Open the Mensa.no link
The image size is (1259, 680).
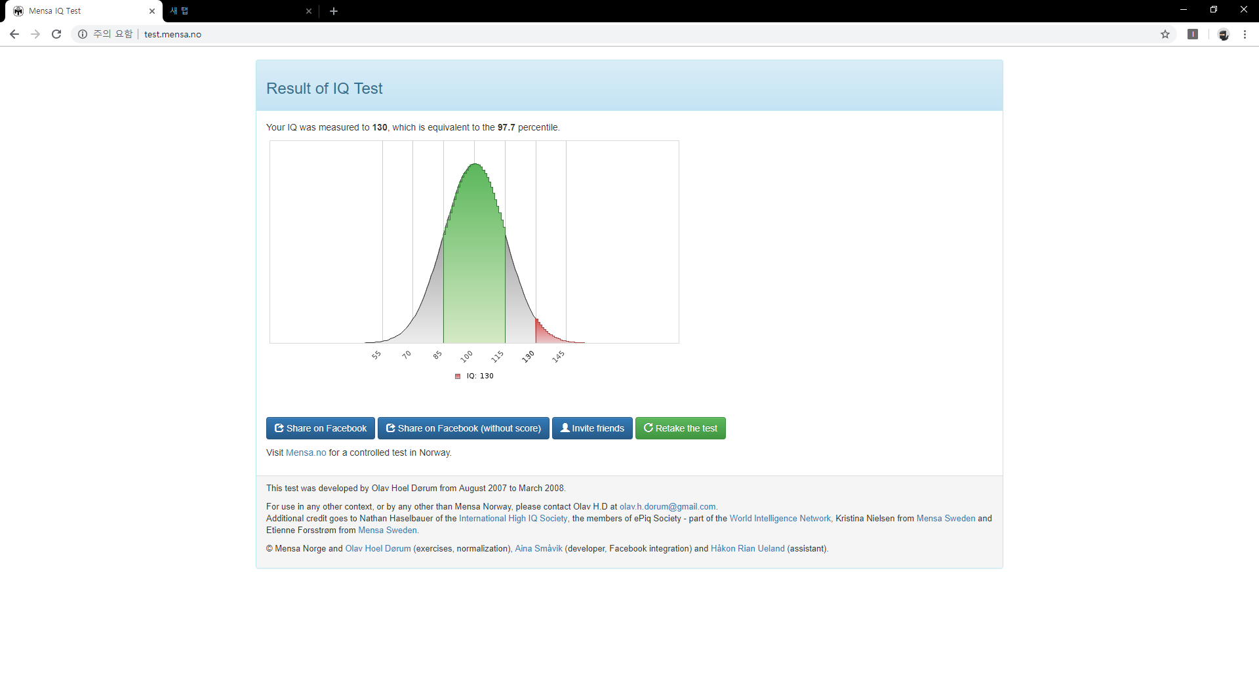point(306,452)
